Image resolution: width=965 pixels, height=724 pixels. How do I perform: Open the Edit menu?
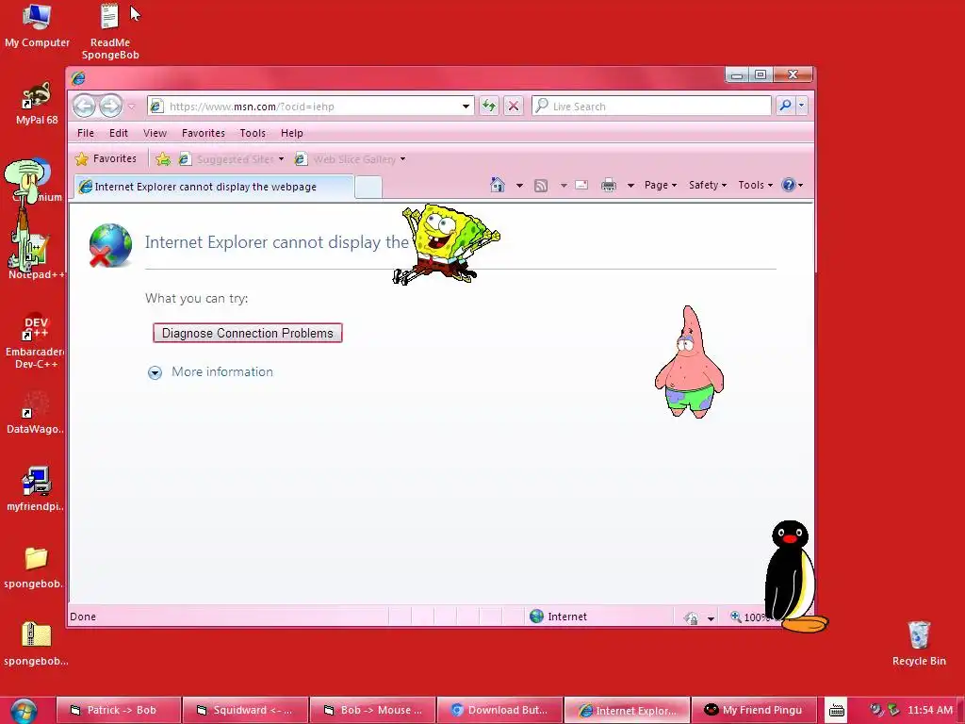point(118,133)
